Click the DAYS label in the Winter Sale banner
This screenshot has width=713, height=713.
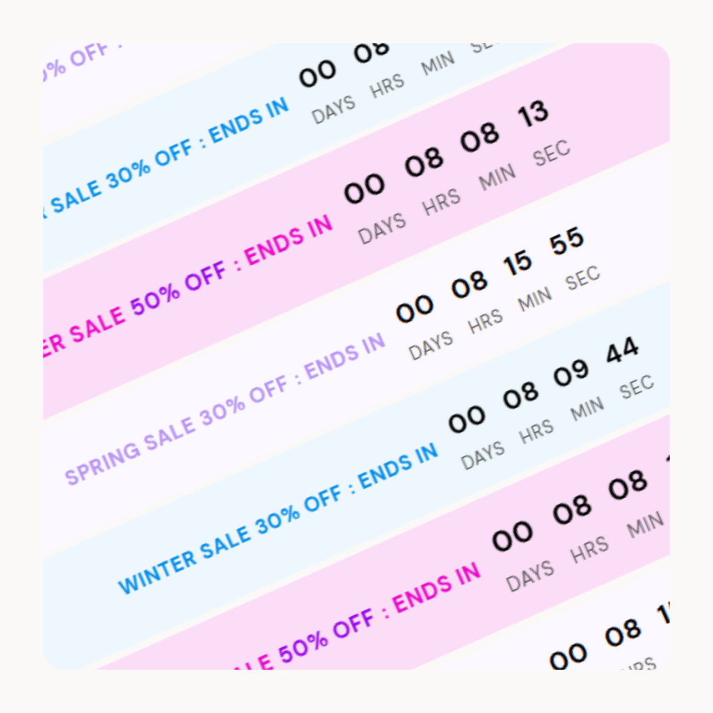click(483, 455)
